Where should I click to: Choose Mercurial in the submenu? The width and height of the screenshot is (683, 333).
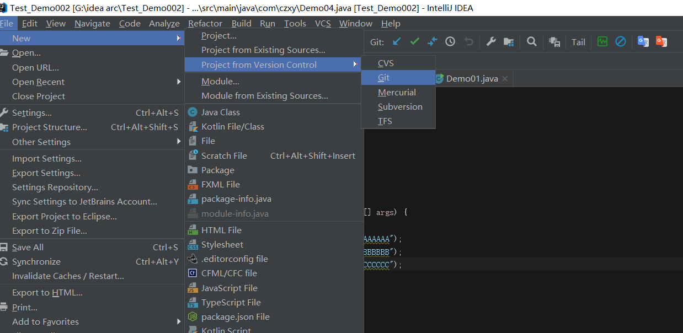point(398,92)
